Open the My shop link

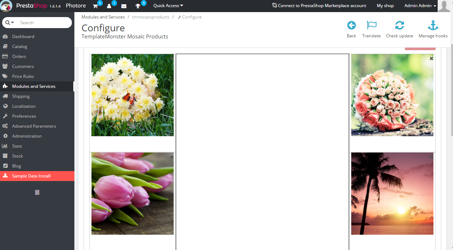pyautogui.click(x=385, y=6)
